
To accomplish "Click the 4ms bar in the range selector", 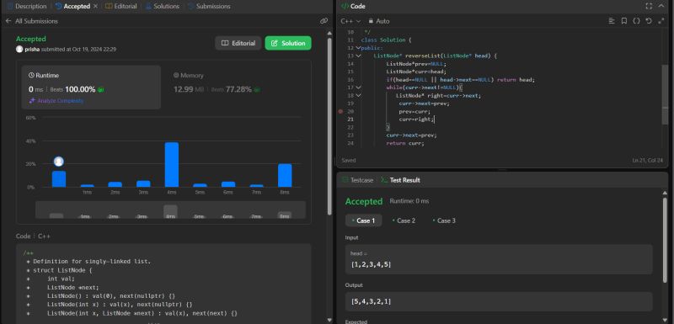I will pos(170,211).
